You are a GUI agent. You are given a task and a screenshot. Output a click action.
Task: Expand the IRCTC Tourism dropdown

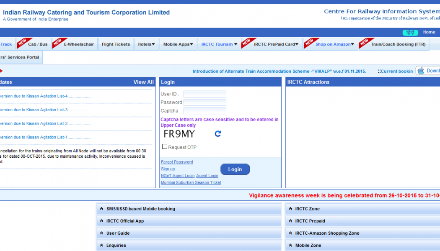click(219, 44)
